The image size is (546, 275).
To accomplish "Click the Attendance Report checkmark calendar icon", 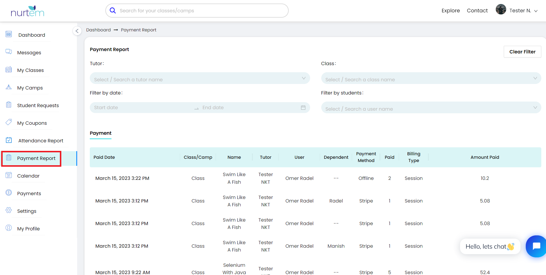I will click(x=9, y=140).
